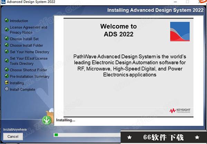Click the Cancel button
Screen dimensions: 207x144
coord(13,136)
